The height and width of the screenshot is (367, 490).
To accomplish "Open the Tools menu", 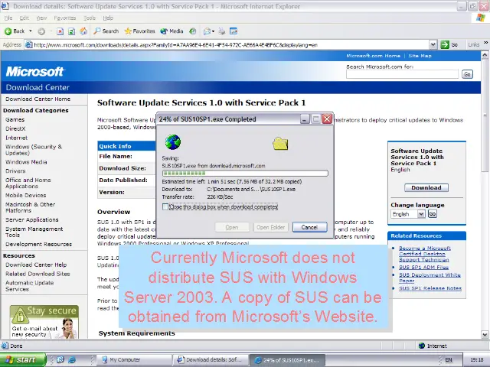I will click(90, 18).
